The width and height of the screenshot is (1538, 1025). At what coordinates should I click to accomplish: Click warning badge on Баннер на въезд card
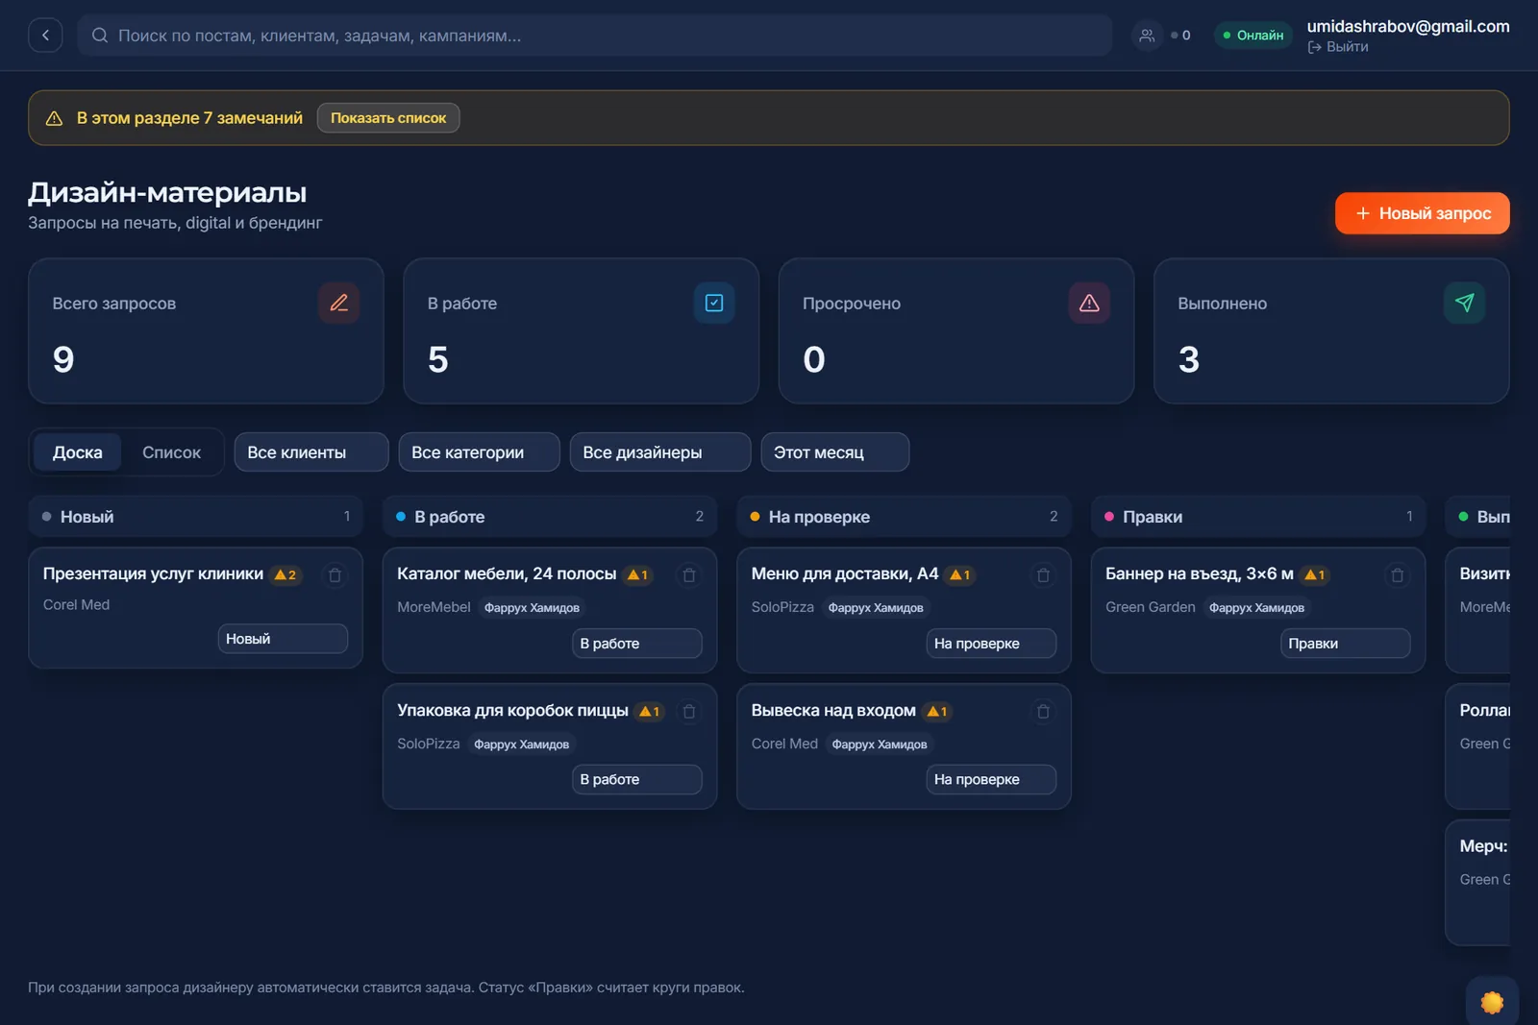click(1315, 574)
